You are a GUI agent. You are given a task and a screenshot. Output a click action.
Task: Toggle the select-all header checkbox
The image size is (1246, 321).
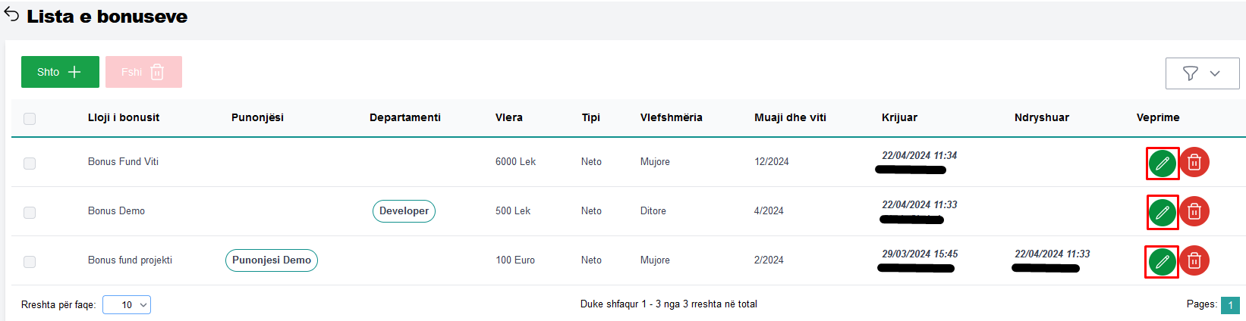click(30, 119)
